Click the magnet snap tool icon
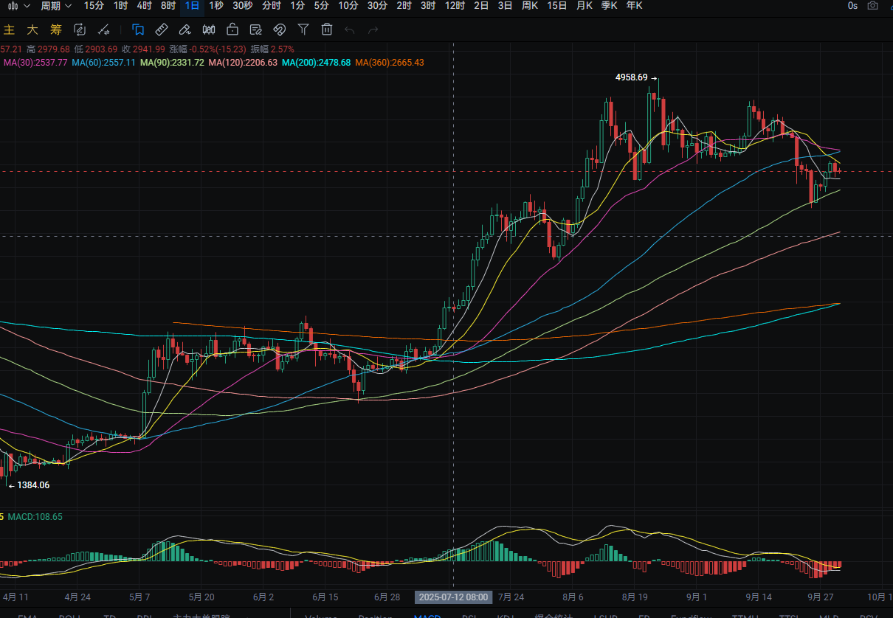The width and height of the screenshot is (893, 618). 280,29
